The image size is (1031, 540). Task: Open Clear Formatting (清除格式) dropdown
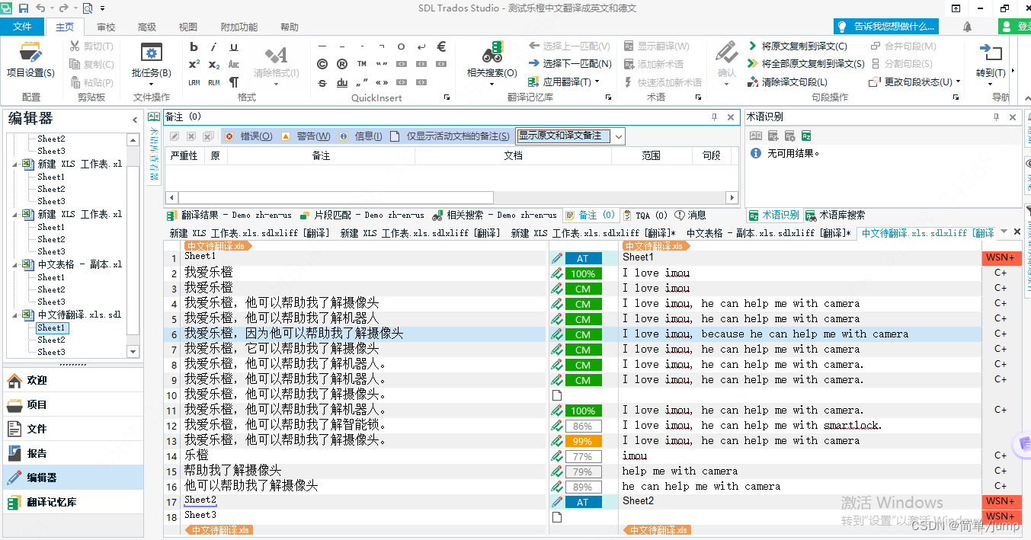pyautogui.click(x=276, y=84)
